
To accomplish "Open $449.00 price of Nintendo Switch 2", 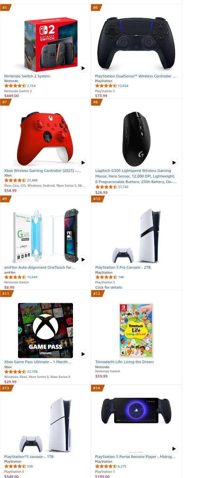I will point(11,96).
